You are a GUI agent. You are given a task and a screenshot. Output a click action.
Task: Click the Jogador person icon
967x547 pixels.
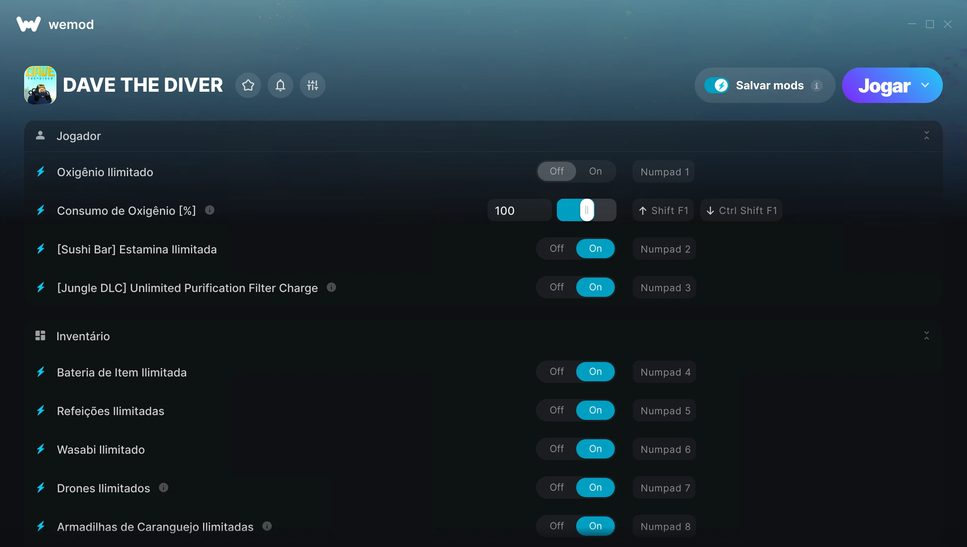(40, 135)
